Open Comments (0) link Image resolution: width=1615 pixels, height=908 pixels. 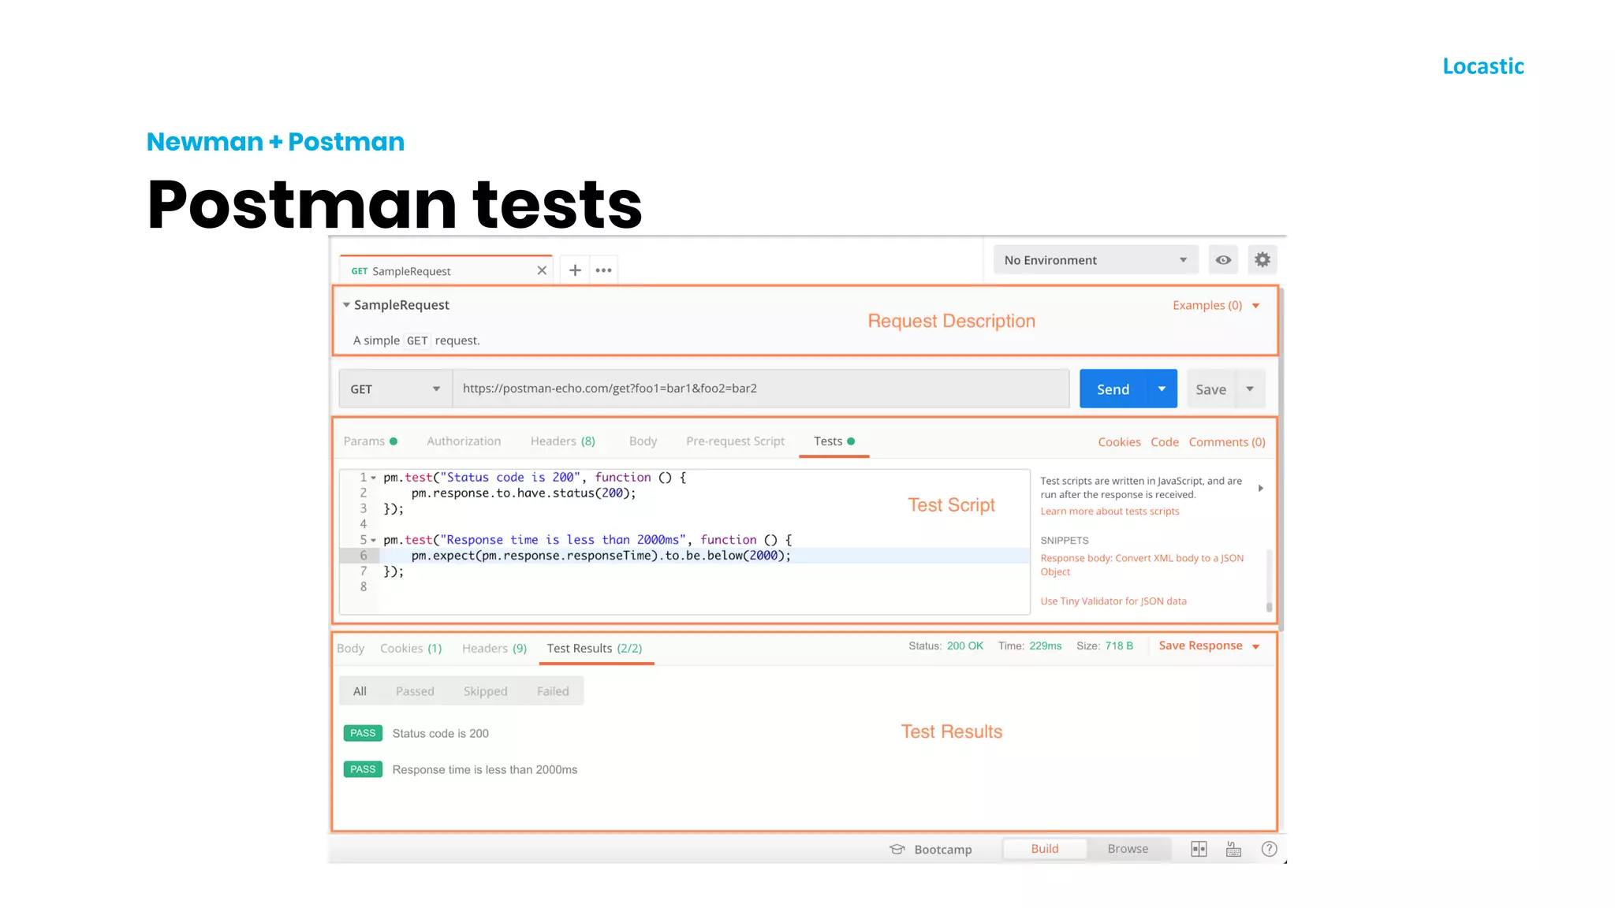(x=1227, y=442)
